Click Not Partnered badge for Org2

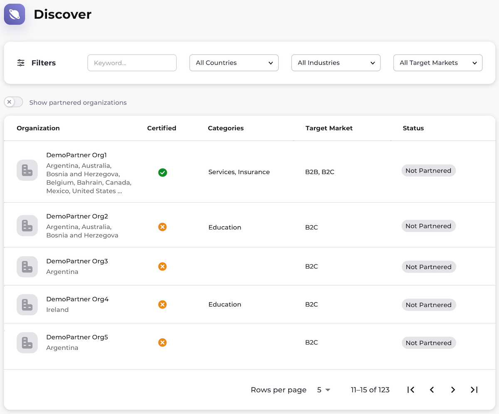tap(429, 226)
